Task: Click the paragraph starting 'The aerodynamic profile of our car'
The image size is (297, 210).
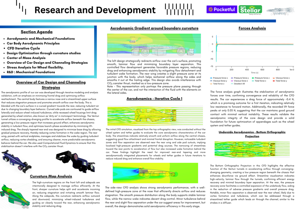Action: point(51,119)
